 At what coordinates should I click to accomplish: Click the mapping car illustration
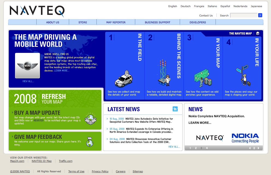click(x=123, y=79)
